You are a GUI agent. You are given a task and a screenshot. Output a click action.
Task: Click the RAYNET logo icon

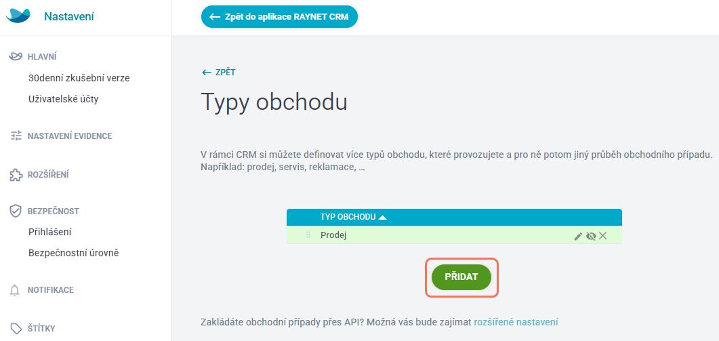[18, 16]
